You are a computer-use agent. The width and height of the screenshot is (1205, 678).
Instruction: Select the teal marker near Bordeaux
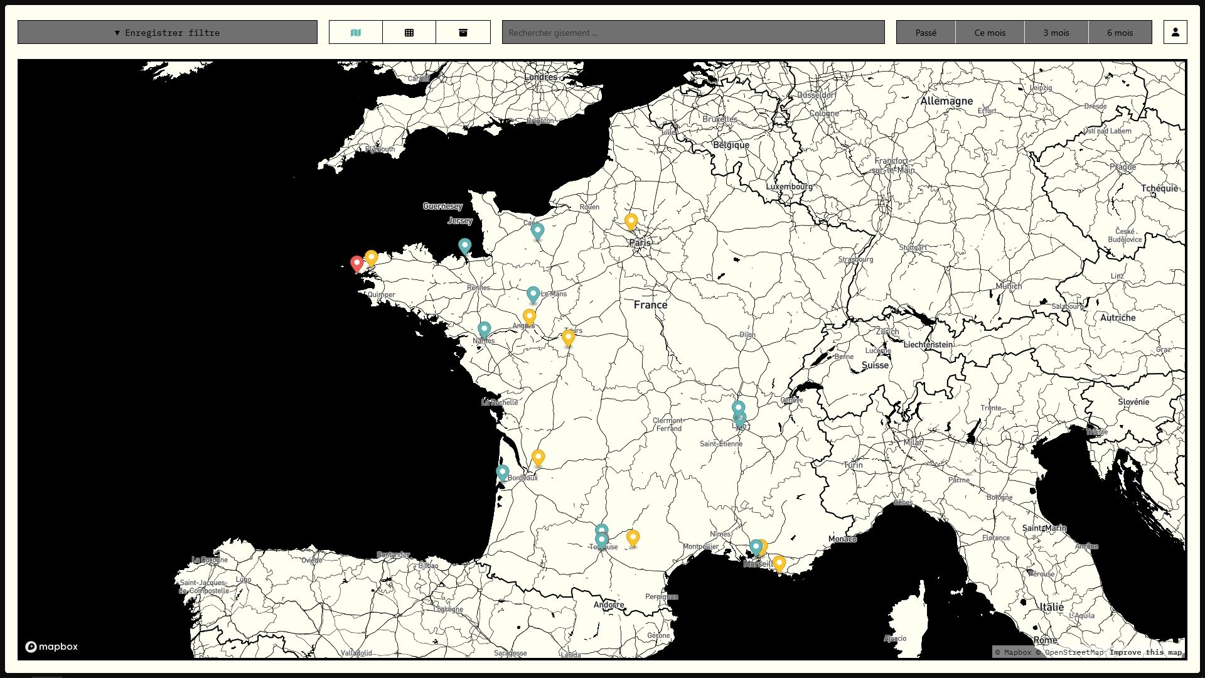pos(502,473)
